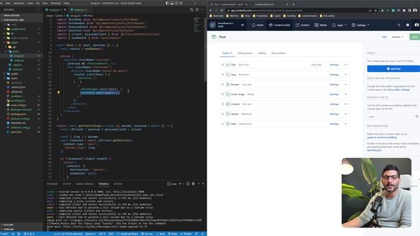Open the Selection menu in VS Code
The height and width of the screenshot is (236, 420).
coord(18,3)
